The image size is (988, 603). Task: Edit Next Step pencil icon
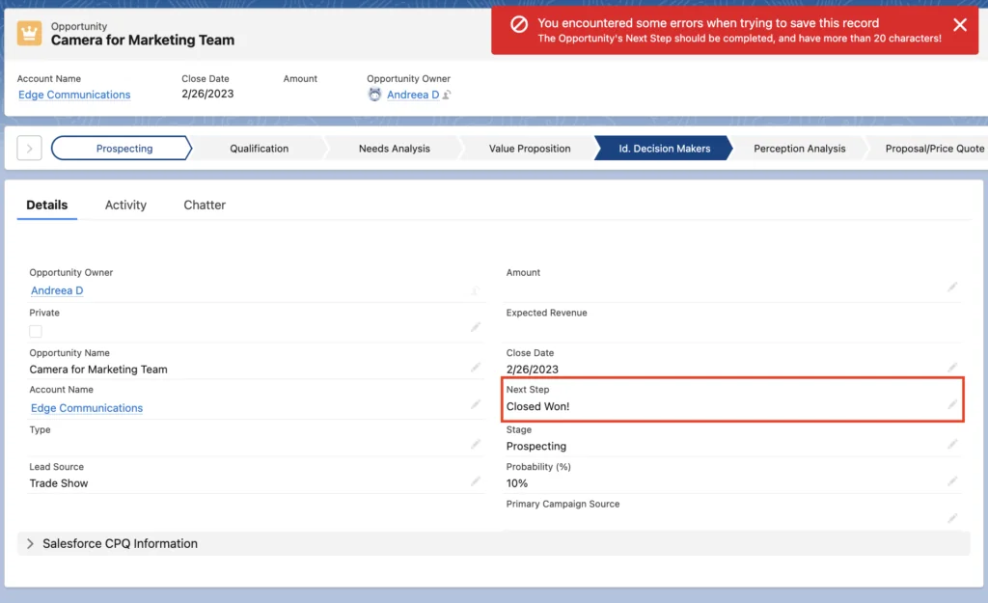952,404
